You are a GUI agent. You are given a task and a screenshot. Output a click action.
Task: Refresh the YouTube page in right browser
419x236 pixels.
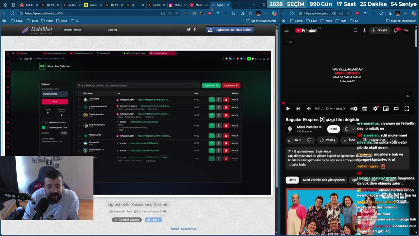[291, 13]
